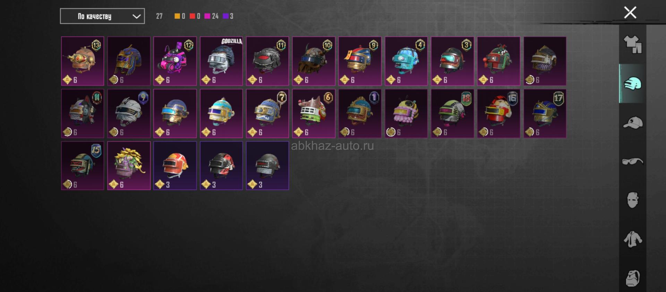Viewport: 666px width, 292px height.
Task: Open the face mask category icon
Action: click(633, 200)
